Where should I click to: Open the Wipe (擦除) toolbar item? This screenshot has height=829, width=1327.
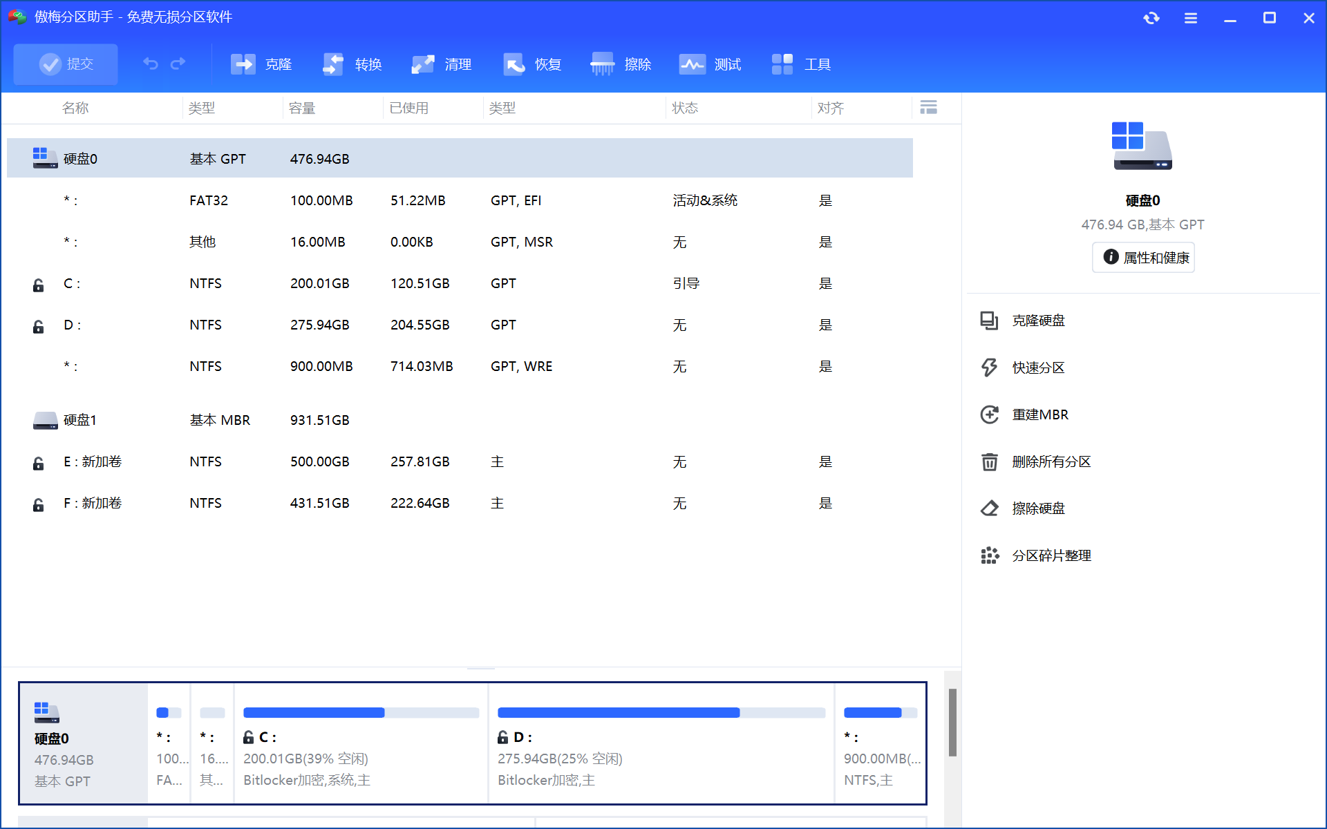[x=621, y=64]
